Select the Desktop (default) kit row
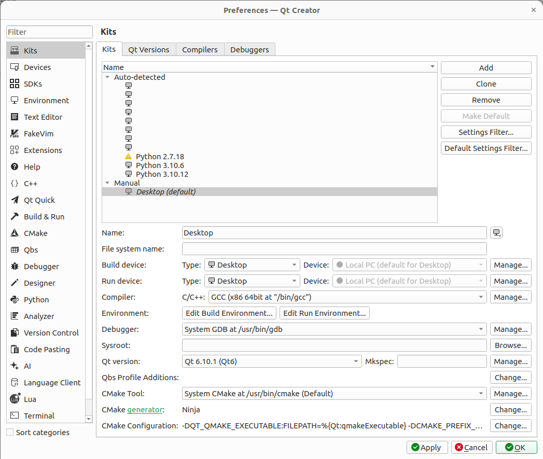 click(x=269, y=192)
